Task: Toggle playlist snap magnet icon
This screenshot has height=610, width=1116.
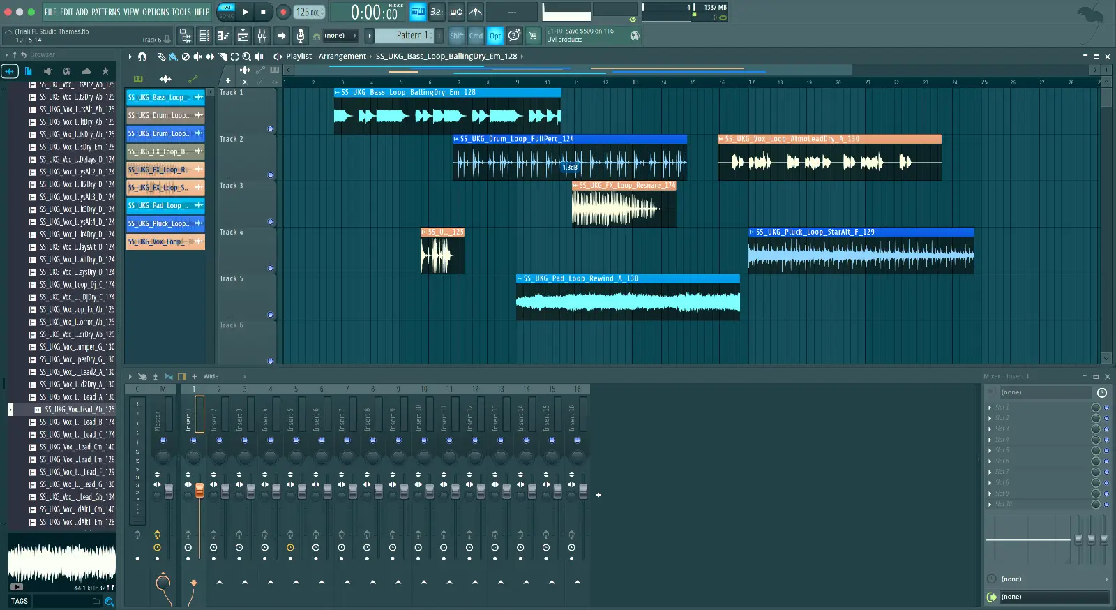Action: click(142, 57)
